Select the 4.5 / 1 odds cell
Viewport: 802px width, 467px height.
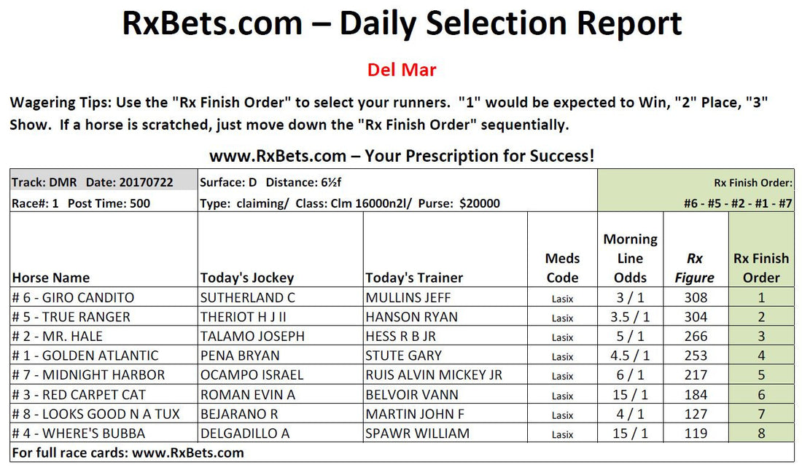[x=630, y=356]
